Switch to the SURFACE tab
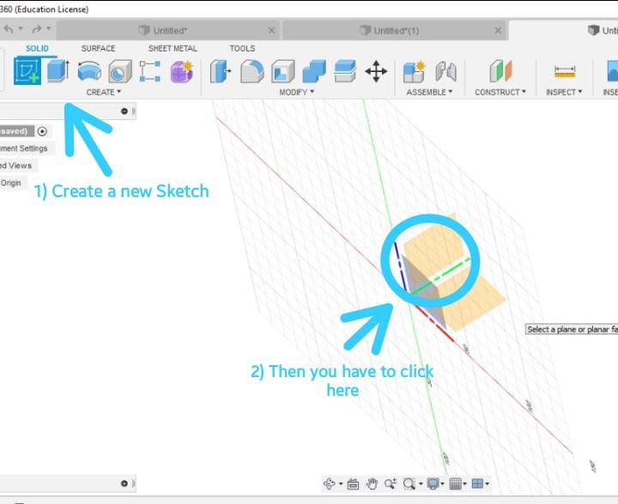This screenshot has height=504, width=618. [98, 48]
